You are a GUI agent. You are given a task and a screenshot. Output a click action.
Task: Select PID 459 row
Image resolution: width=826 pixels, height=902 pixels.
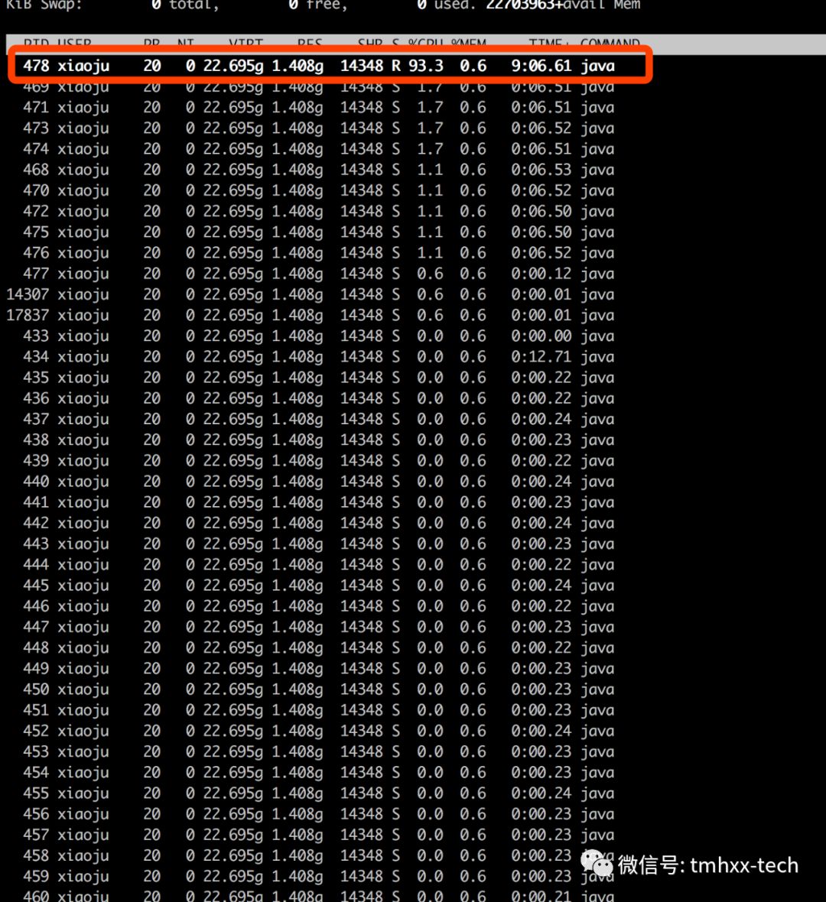click(36, 877)
